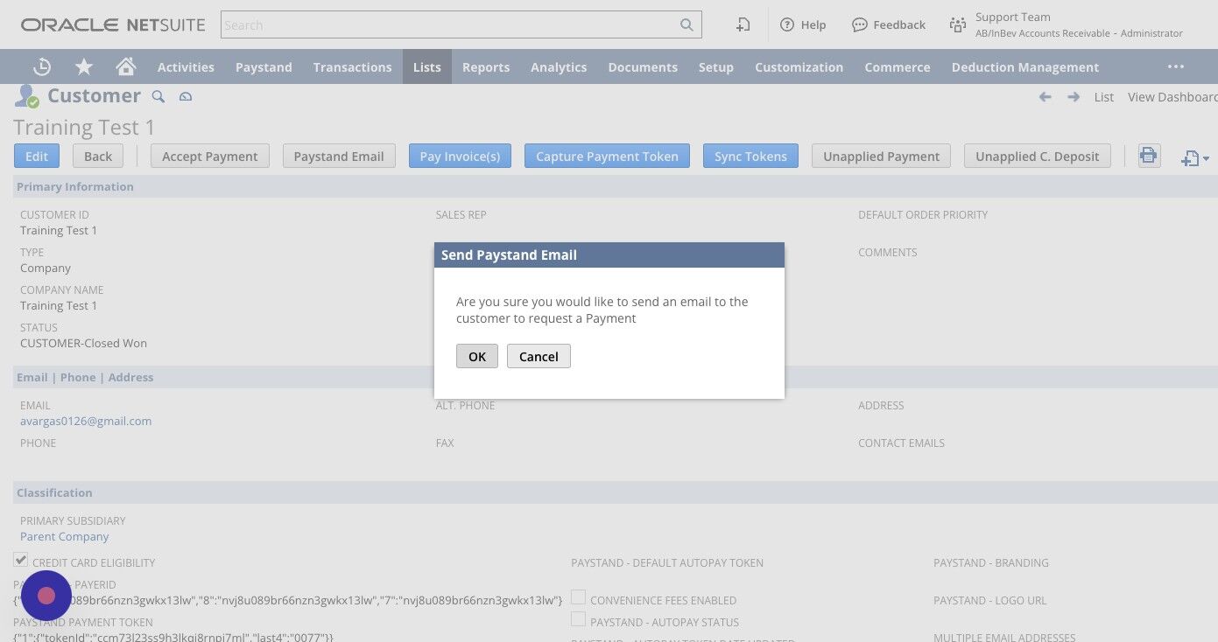Click the Accept Payment button
This screenshot has height=642, width=1218.
(210, 156)
